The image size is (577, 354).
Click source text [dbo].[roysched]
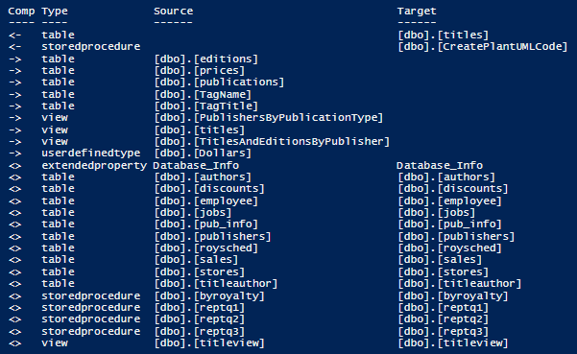pos(206,248)
